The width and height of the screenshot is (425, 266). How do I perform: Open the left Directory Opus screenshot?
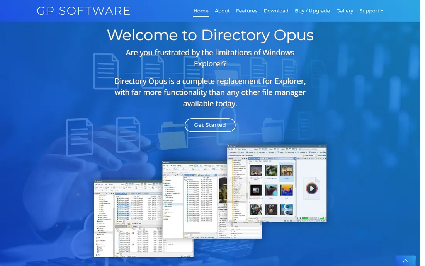(x=128, y=218)
